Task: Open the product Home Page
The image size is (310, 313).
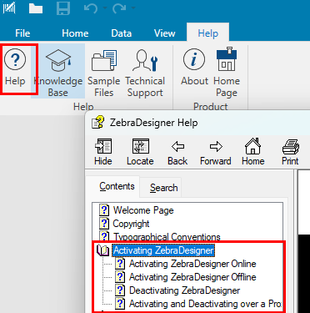Action: (x=227, y=71)
